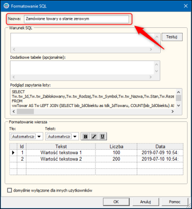Toggle italic text formatting button
Viewport: 192px width, 209px height.
tap(94, 136)
